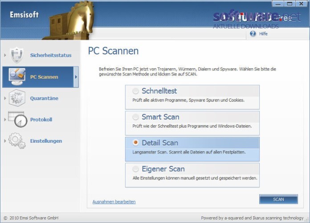Open Ausnahmen bearbeiten link
310x223 pixels.
[x=114, y=202]
